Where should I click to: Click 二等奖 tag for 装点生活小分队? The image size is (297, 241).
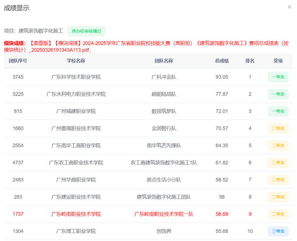278,180
